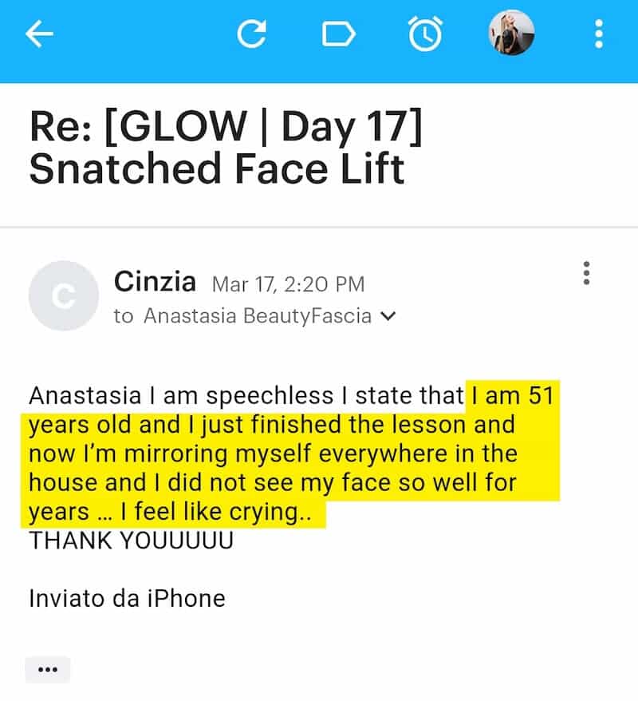Select the sender name "Cinzia"
This screenshot has height=701, width=638.
(x=156, y=281)
